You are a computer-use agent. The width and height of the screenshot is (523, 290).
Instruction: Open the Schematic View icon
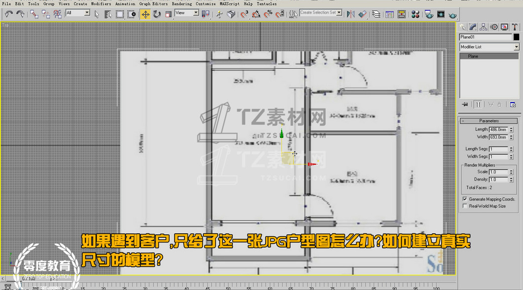[x=402, y=14]
